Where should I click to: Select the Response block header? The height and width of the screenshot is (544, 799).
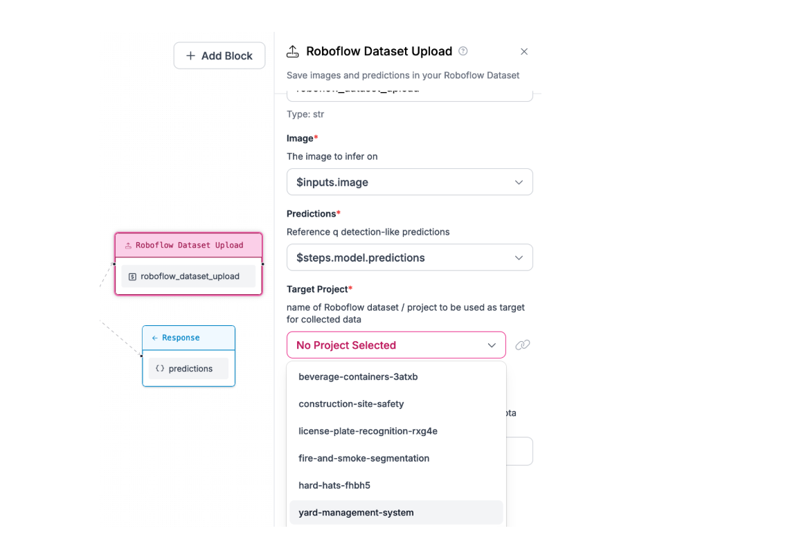click(x=188, y=338)
